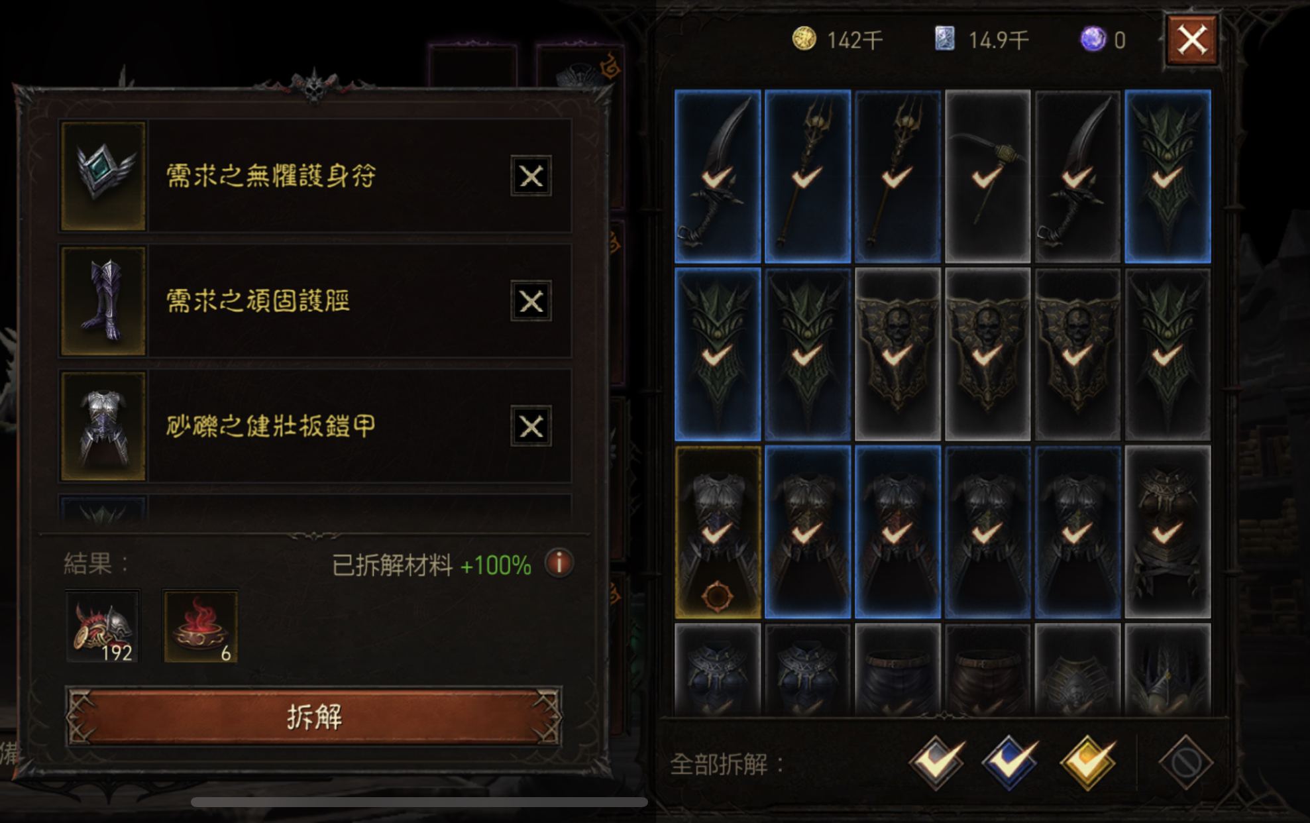The height and width of the screenshot is (823, 1310).
Task: Click the scrap material result showing 192
Action: [103, 627]
